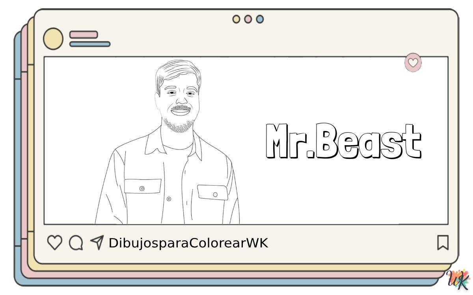
Task: Click the Mr.Beast outlined title text
Action: 343,142
